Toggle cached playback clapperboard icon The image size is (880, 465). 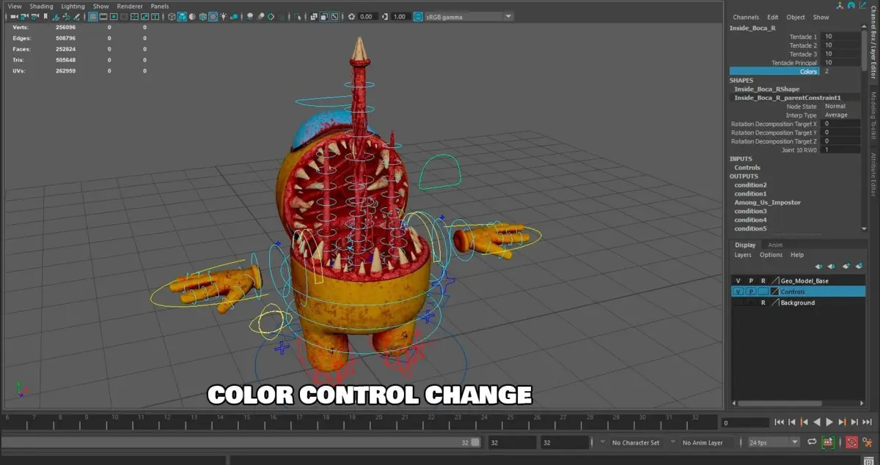(828, 442)
